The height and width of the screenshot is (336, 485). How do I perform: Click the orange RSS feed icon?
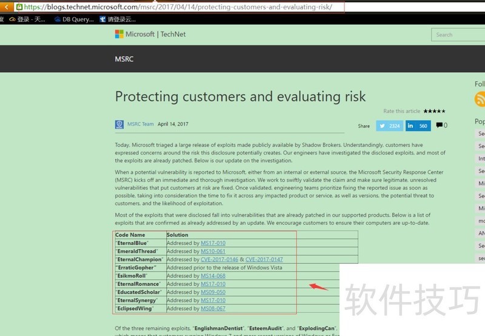click(x=480, y=99)
